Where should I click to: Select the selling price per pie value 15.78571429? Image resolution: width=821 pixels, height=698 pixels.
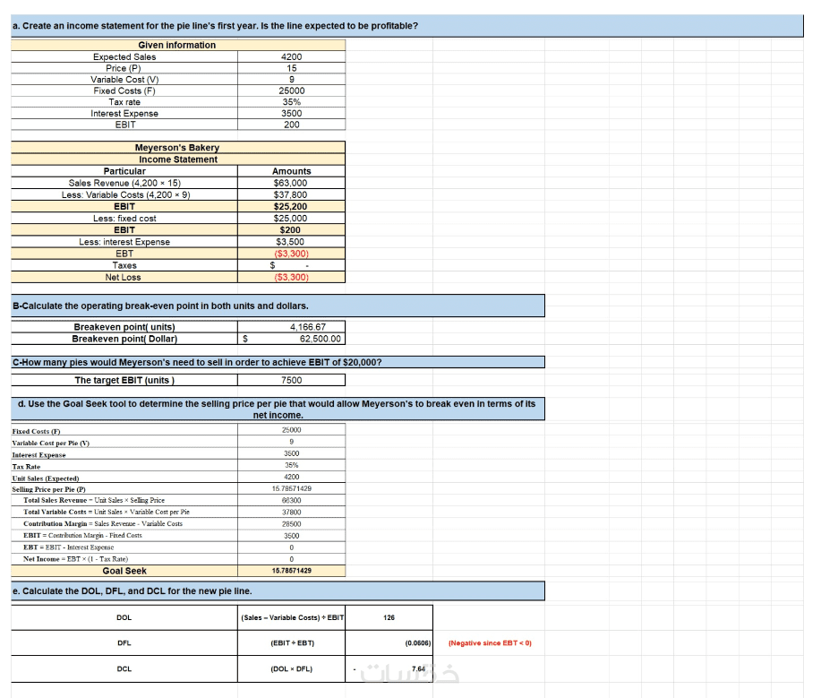coord(291,488)
